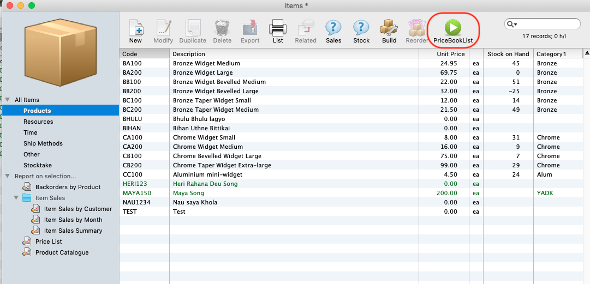The image size is (590, 284).
Task: Select Bronze Taper Widget Small row
Action: point(351,100)
